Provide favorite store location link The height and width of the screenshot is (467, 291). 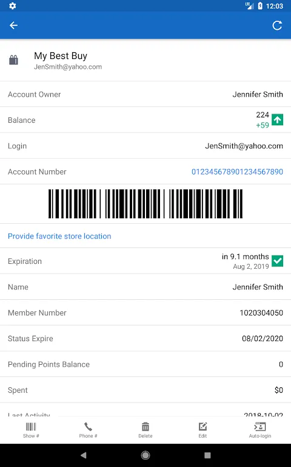[x=59, y=236]
